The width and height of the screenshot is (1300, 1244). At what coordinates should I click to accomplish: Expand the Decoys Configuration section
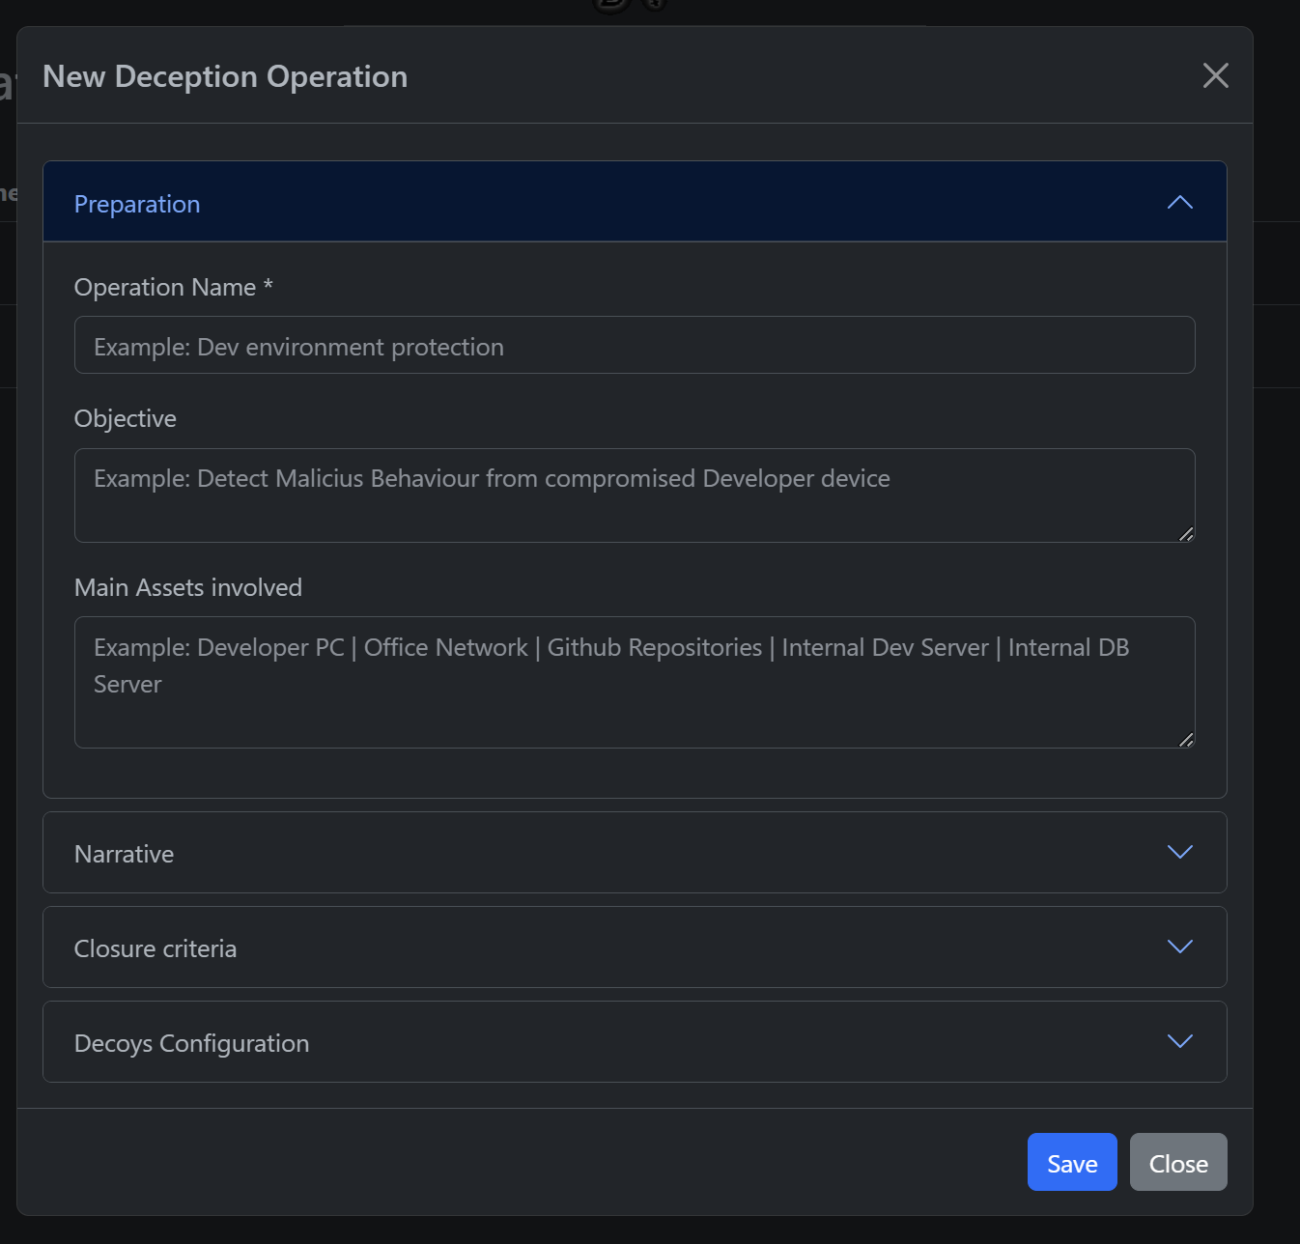pos(635,1042)
